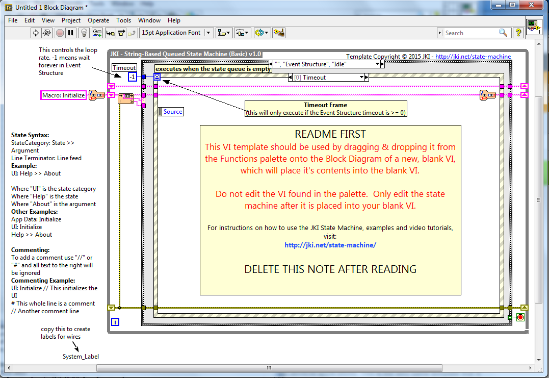Select the subVI on the right inside case

click(x=487, y=95)
